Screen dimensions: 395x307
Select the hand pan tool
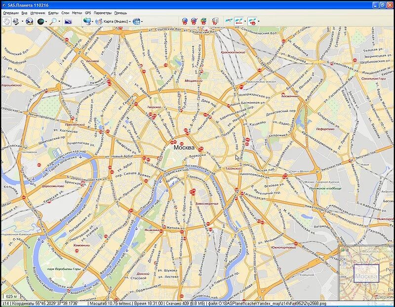coord(6,21)
